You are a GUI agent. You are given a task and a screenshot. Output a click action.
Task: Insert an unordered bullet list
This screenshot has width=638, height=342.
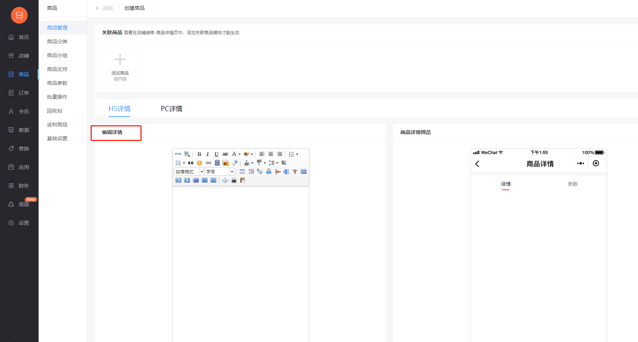tap(178, 163)
